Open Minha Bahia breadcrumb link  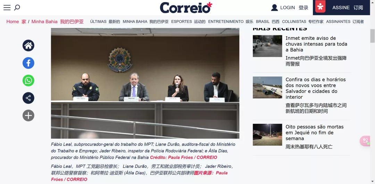(44, 22)
